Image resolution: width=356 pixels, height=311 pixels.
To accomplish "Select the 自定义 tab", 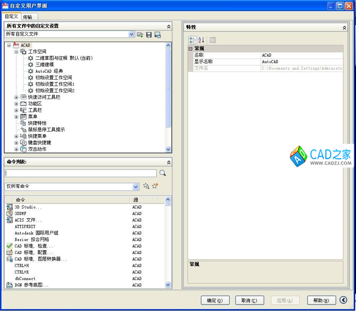I will 11,16.
